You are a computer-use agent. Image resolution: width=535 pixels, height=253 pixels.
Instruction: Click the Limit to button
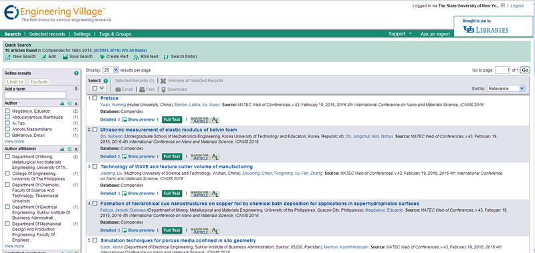[x=15, y=81]
